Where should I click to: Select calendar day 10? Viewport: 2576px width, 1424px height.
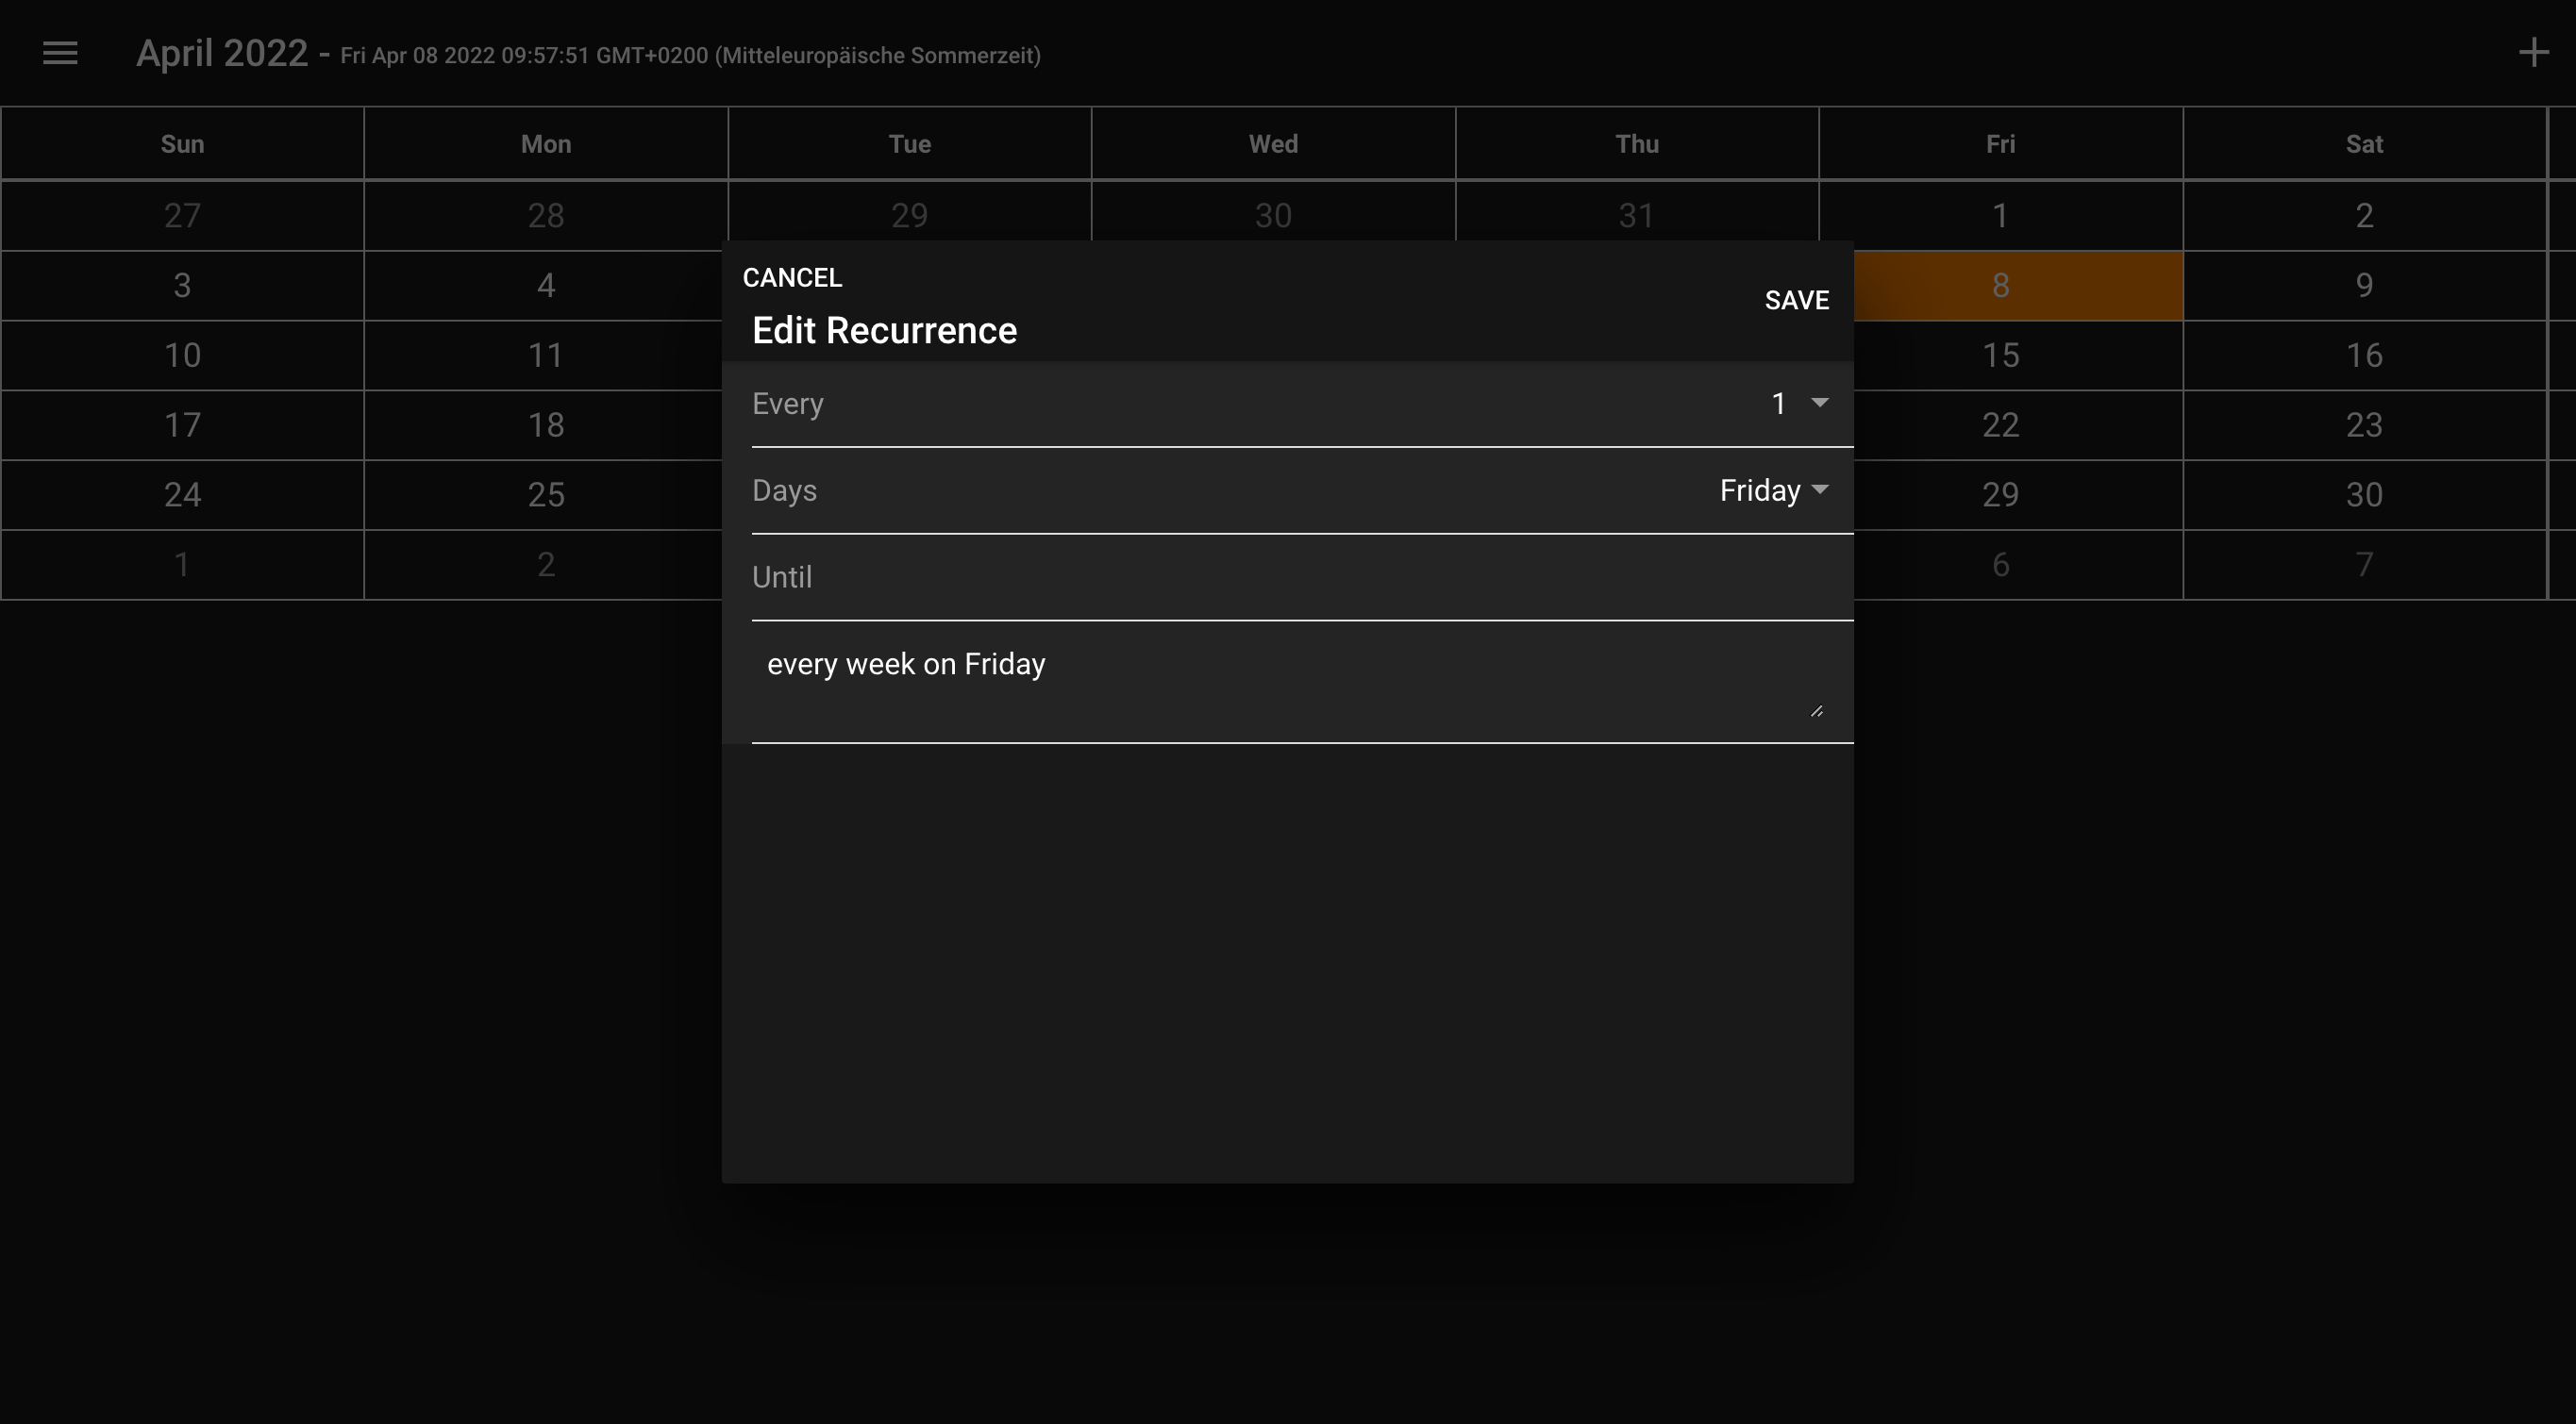tap(182, 356)
